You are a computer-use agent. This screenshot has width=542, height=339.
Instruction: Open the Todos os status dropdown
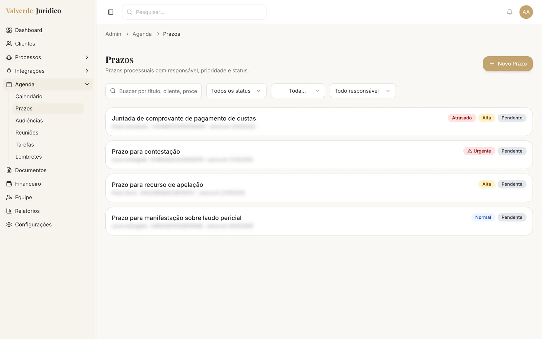pos(236,91)
